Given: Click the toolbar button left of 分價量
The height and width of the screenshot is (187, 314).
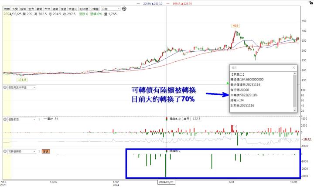Looking at the screenshot, I should click(83, 9).
